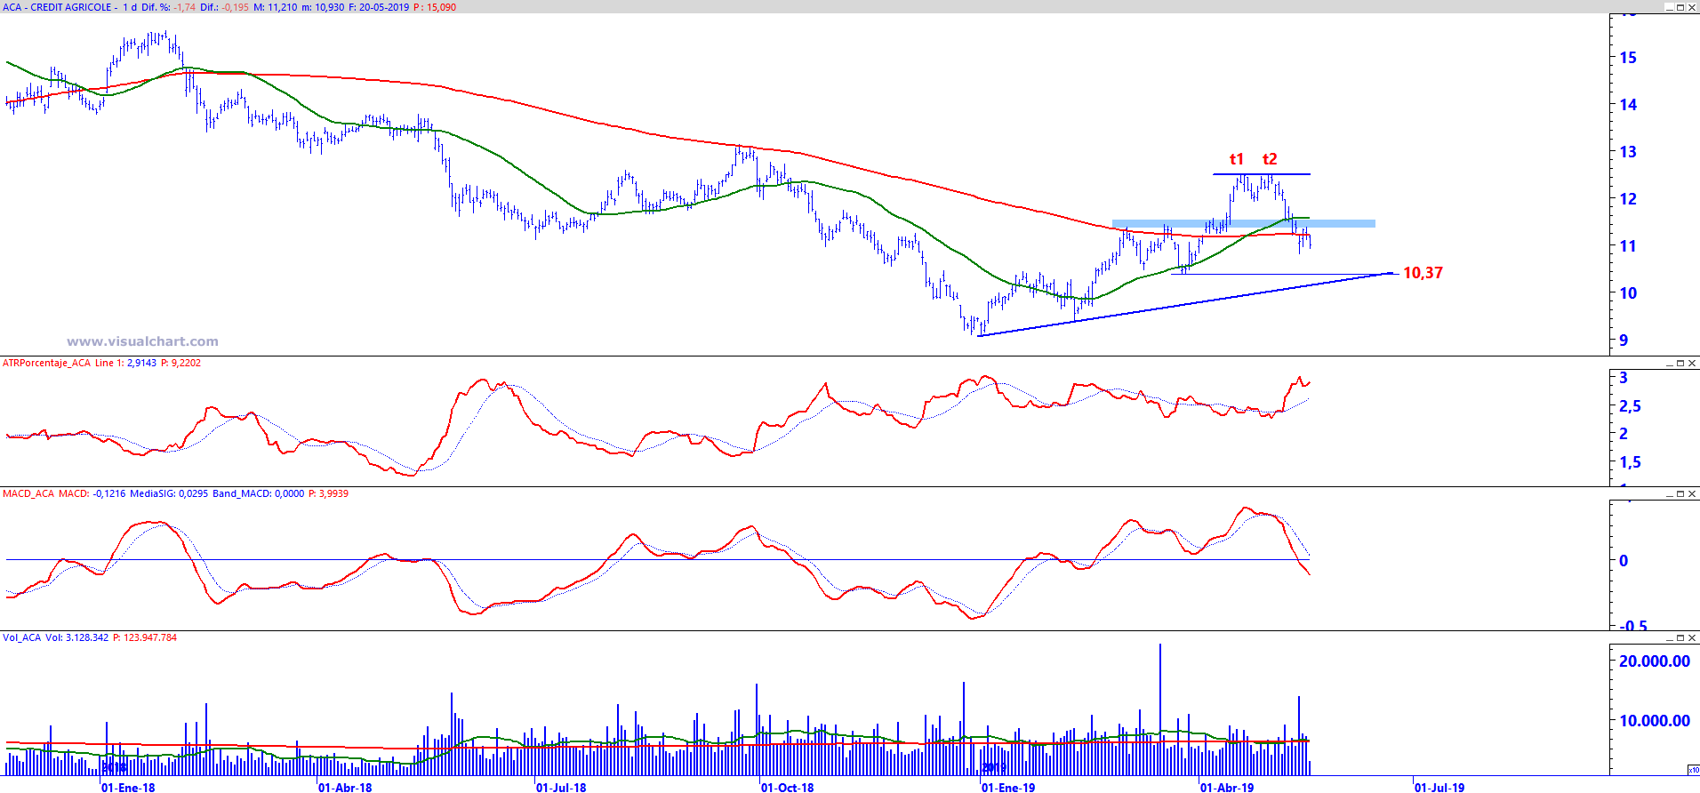
Task: Click the x10 volume scale multiplier box
Action: point(1693,770)
